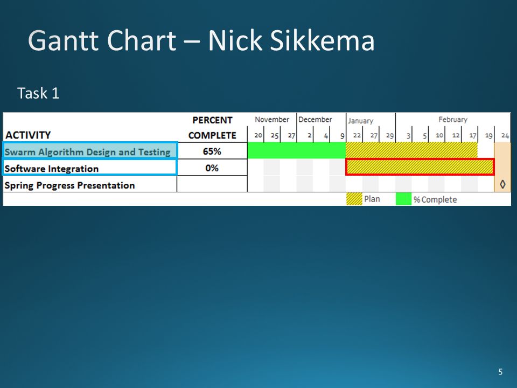Image resolution: width=517 pixels, height=388 pixels.
Task: Select the Task 1 heading
Action: click(x=38, y=93)
